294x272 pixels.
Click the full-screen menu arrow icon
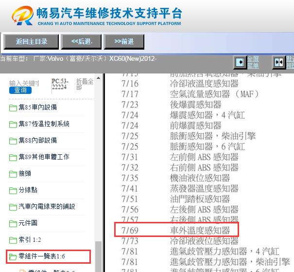point(240,62)
